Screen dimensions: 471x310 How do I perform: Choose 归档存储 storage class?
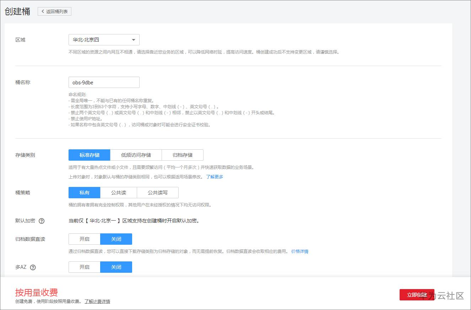pyautogui.click(x=182, y=155)
